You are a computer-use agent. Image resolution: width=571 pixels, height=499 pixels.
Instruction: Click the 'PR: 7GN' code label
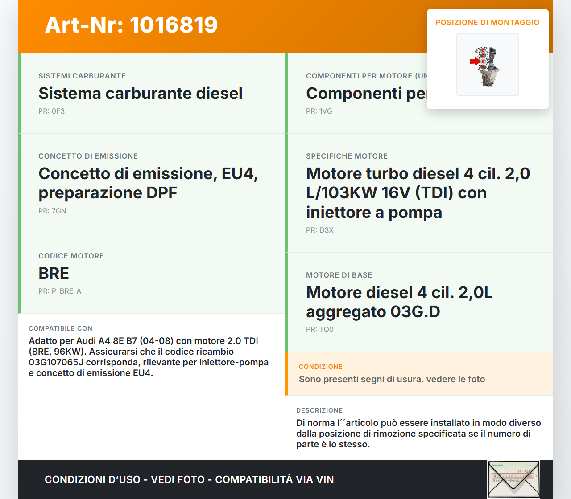(x=52, y=211)
